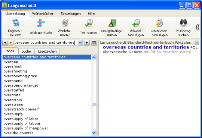Switch language direction Englisch - Deutsch
The height and width of the screenshot is (138, 202).
[x=16, y=28]
